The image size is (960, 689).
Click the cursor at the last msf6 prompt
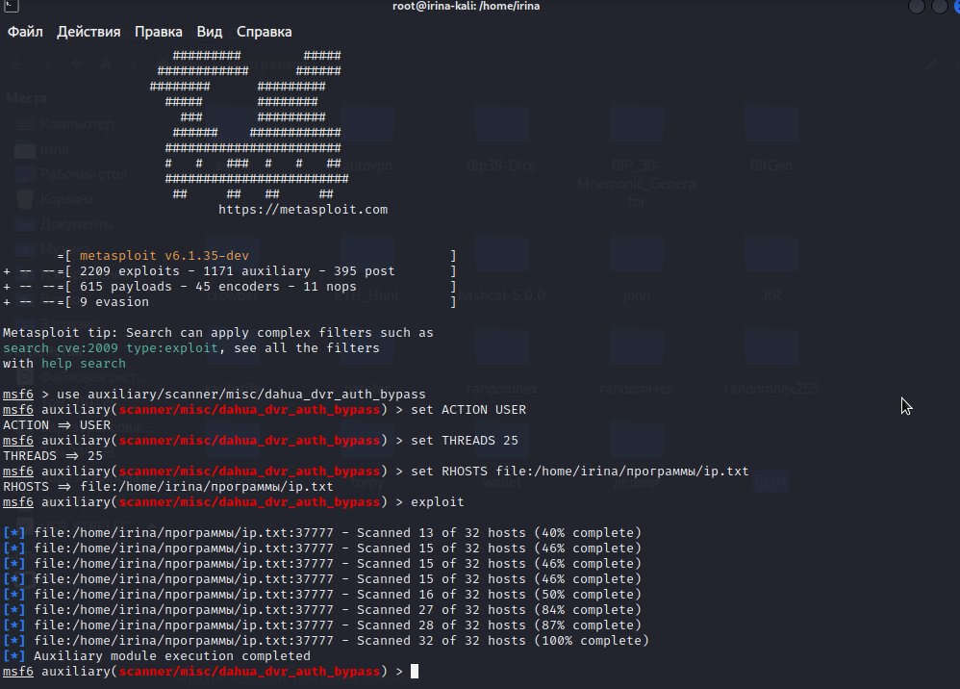pos(415,672)
